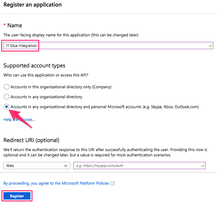Click 'Who can use this application' text
Screen dimensions: 217x203
tap(46, 75)
